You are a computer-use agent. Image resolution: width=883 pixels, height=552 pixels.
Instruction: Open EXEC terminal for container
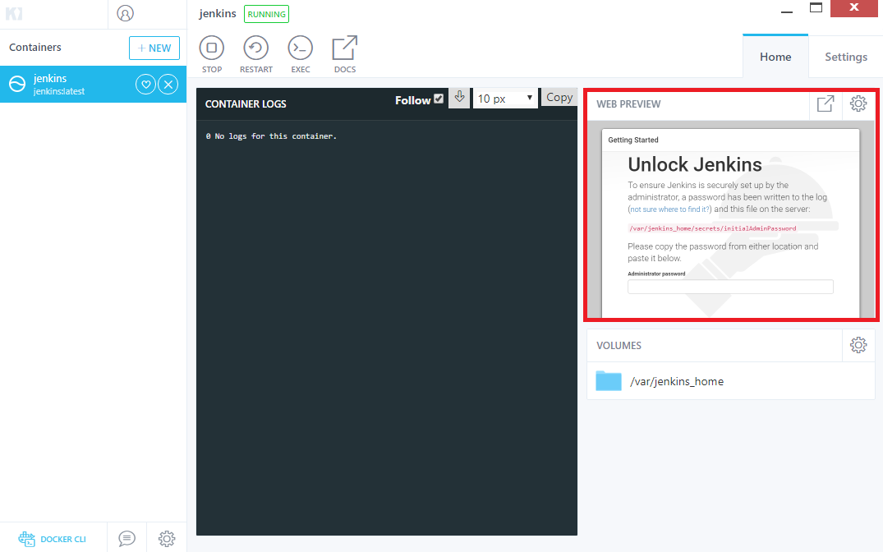coord(300,55)
